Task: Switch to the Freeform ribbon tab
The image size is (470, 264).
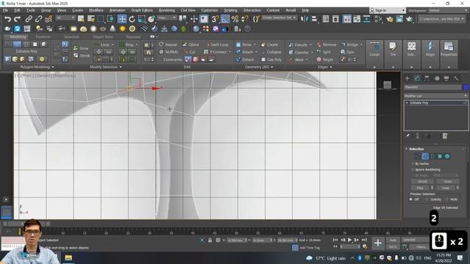Action: [x=43, y=37]
